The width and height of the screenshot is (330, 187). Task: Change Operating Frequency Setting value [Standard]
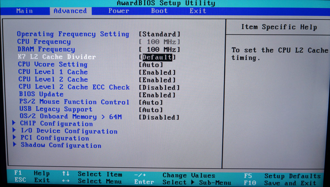[x=159, y=34]
